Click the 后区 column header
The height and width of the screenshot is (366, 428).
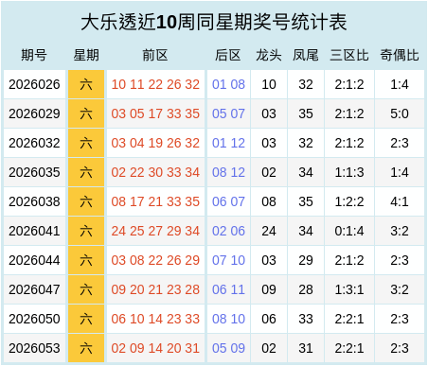(x=228, y=55)
